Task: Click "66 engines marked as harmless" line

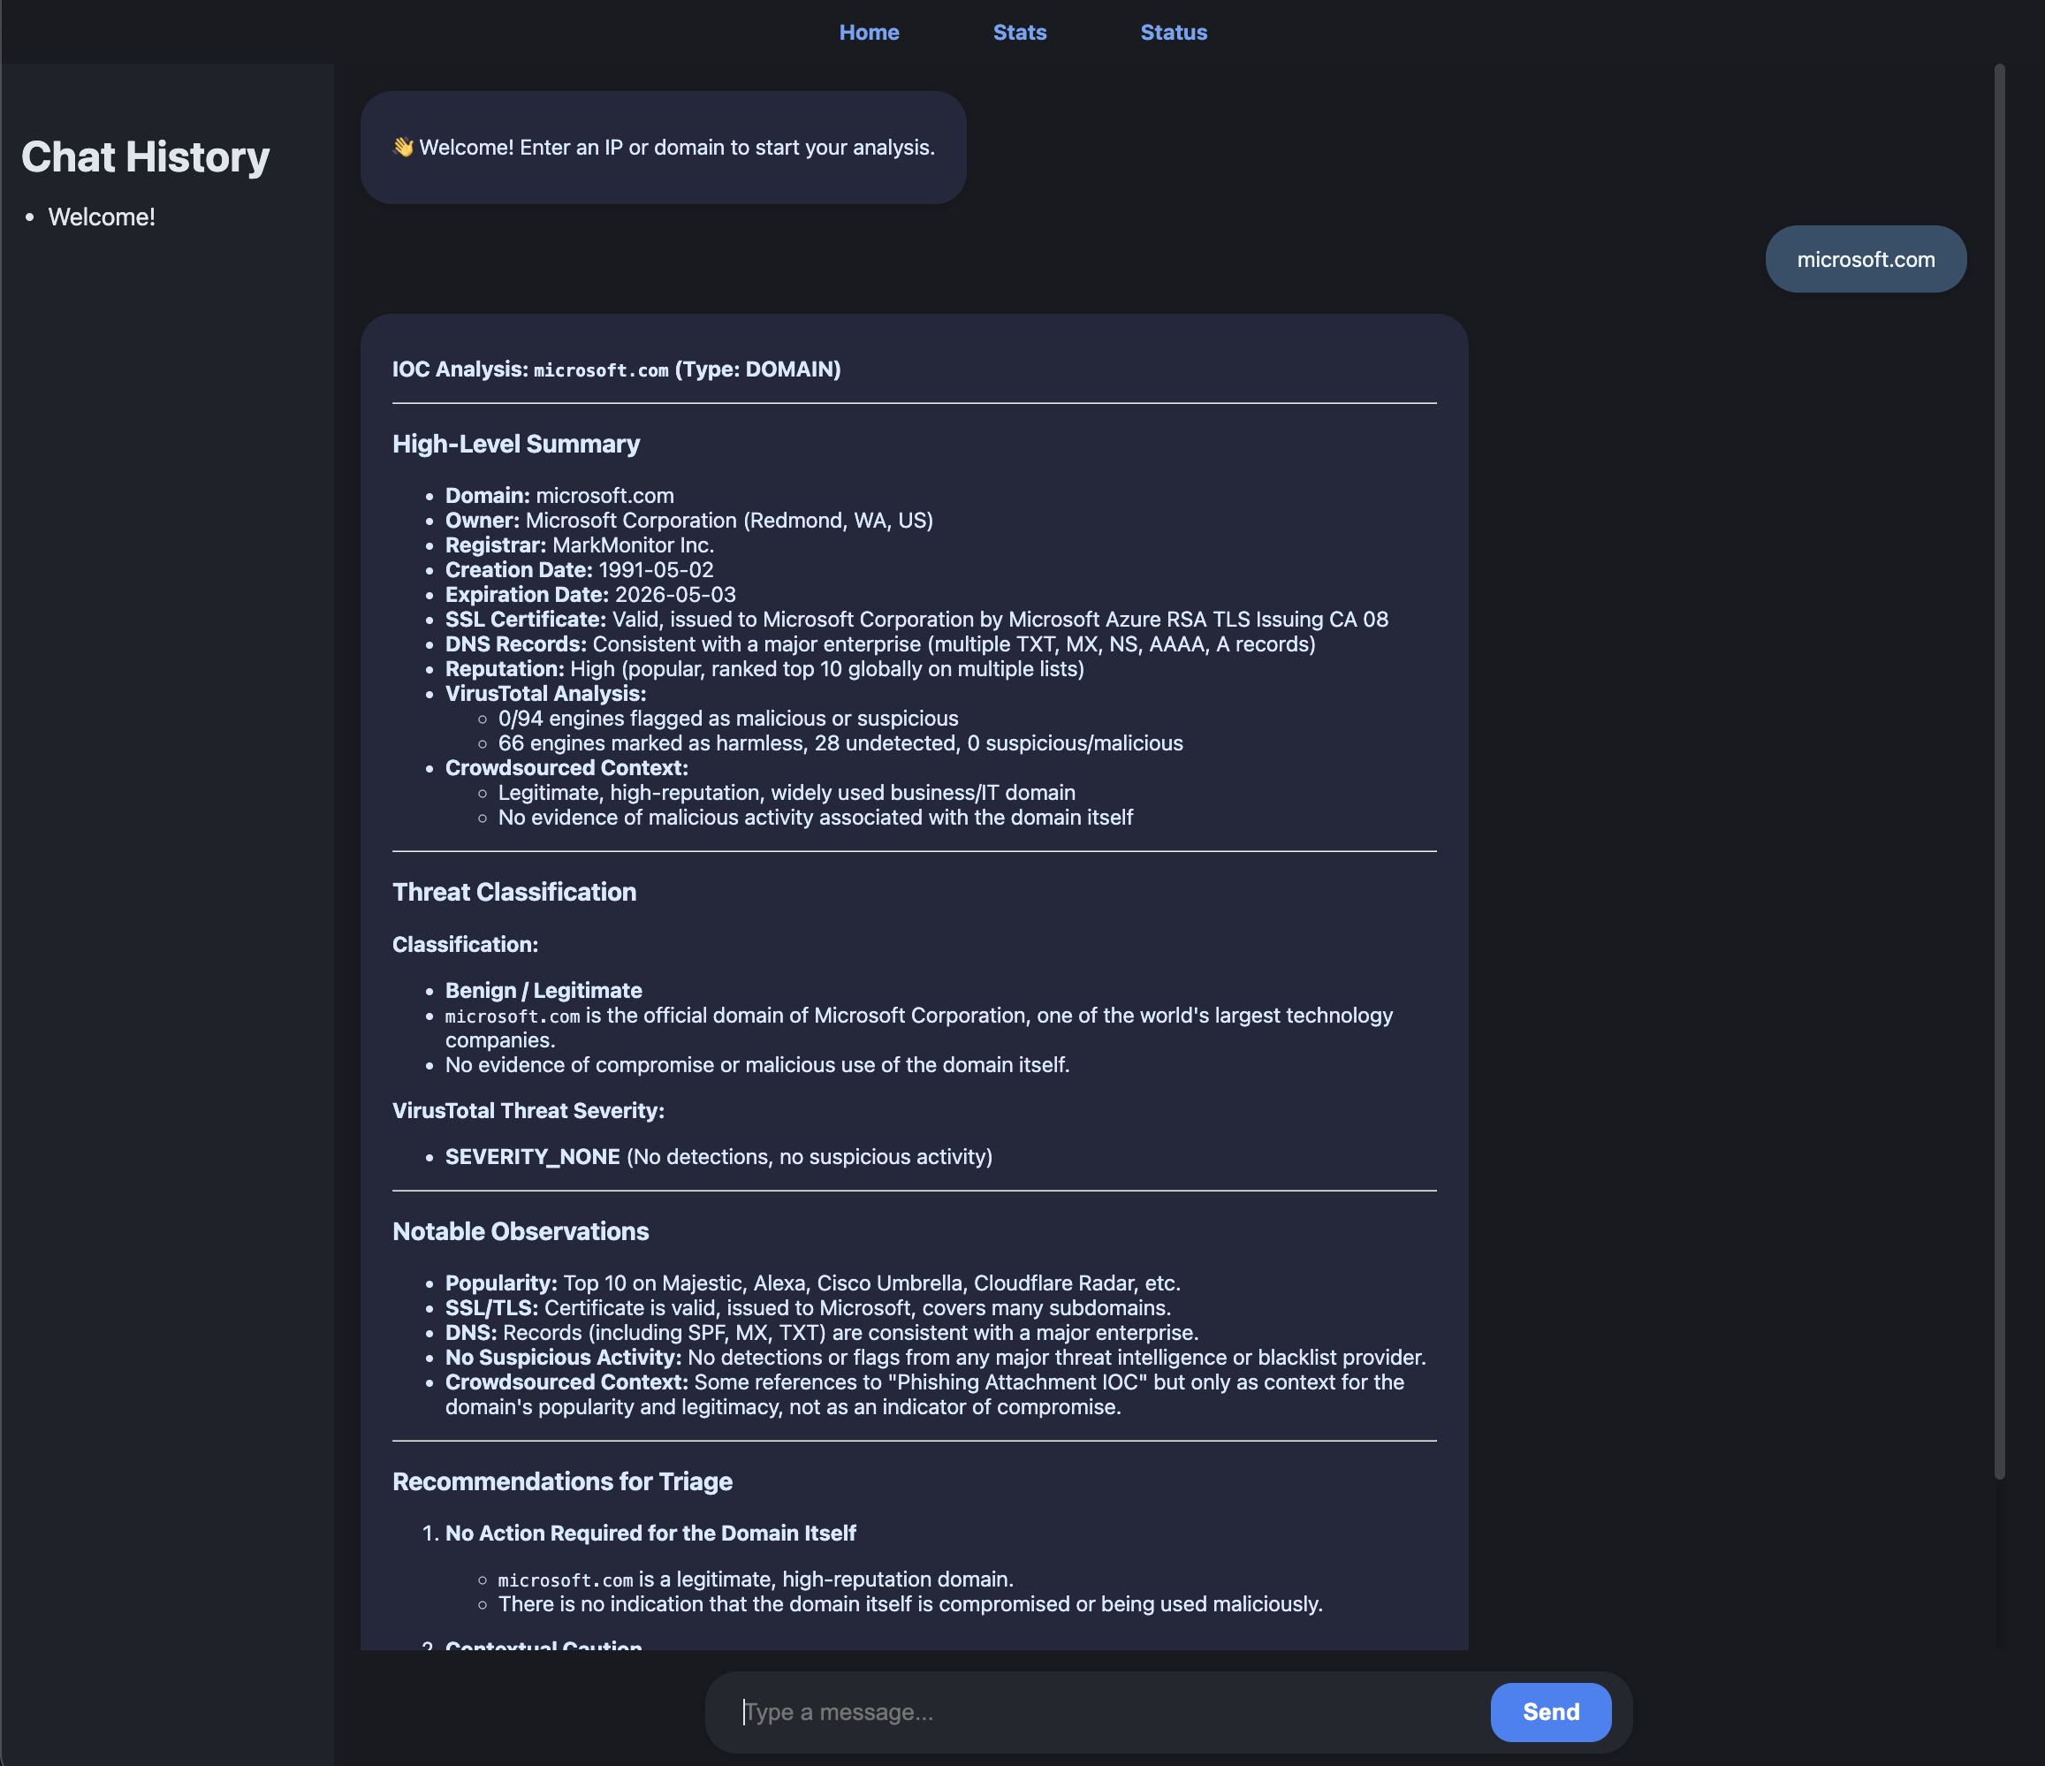Action: [x=841, y=743]
